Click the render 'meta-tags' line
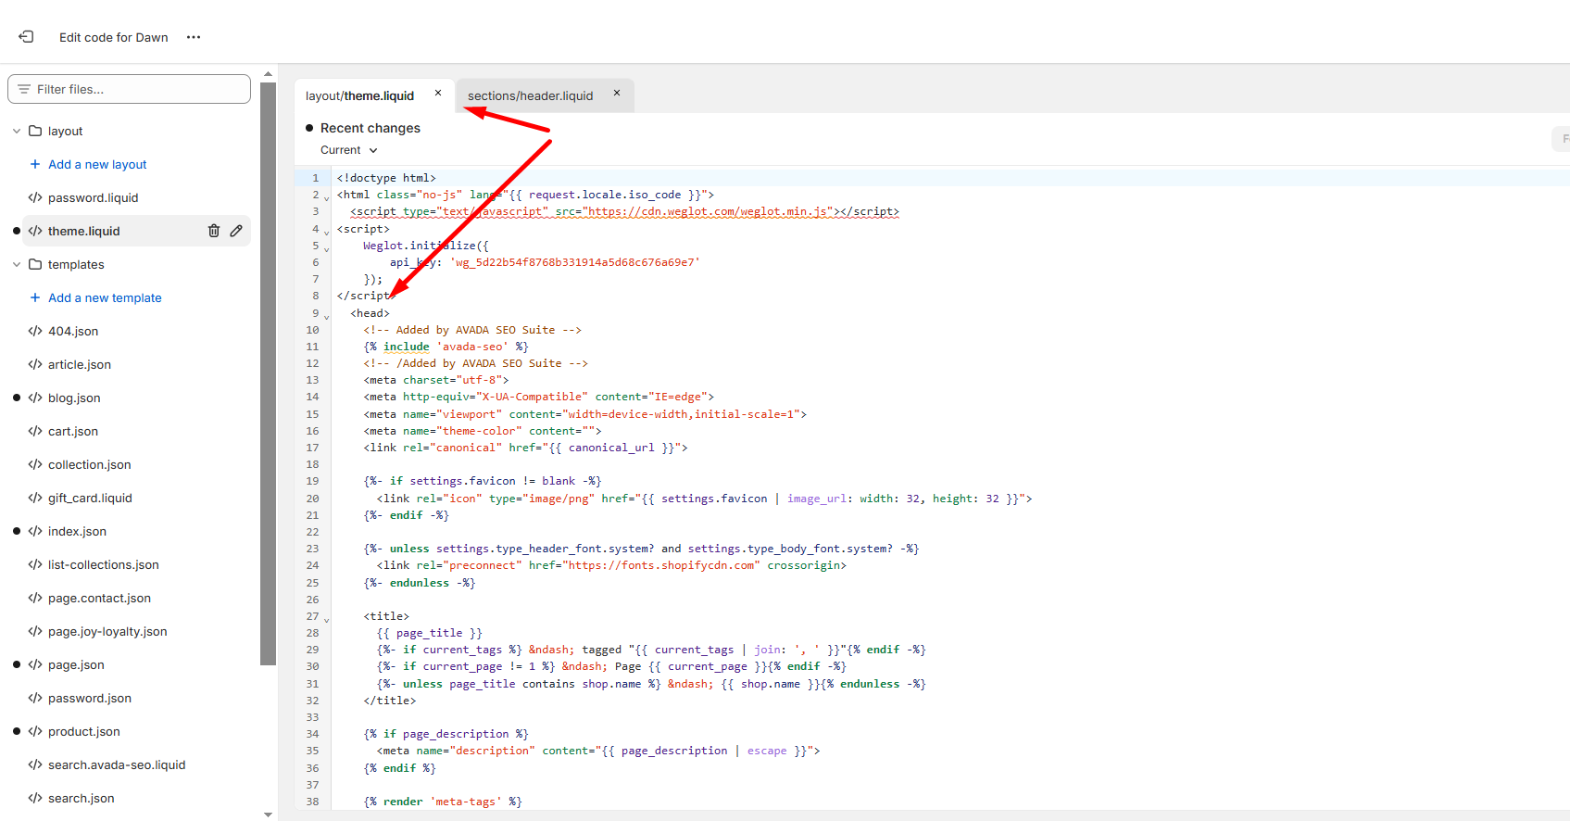Screen dimensions: 1570x821 tap(443, 802)
